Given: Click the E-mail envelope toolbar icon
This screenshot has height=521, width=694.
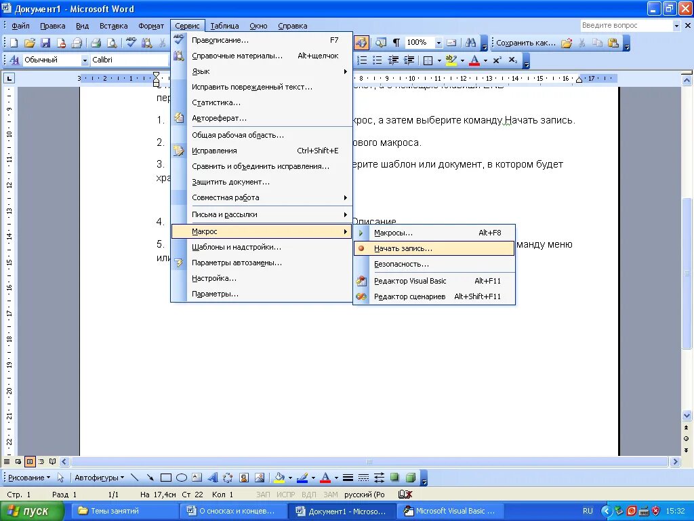Looking at the screenshot, I should 77,43.
